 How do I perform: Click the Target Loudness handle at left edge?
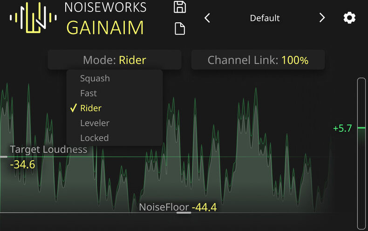pyautogui.click(x=4, y=156)
